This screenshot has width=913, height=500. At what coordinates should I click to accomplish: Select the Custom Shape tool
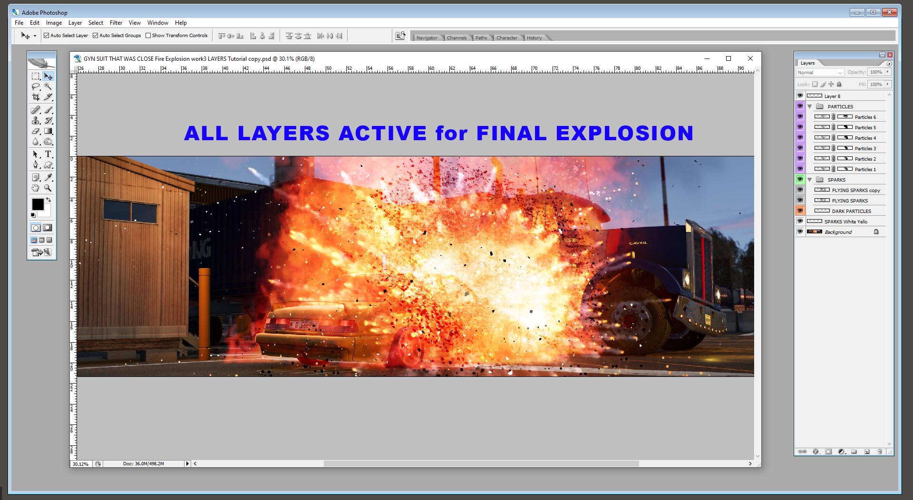click(x=48, y=164)
